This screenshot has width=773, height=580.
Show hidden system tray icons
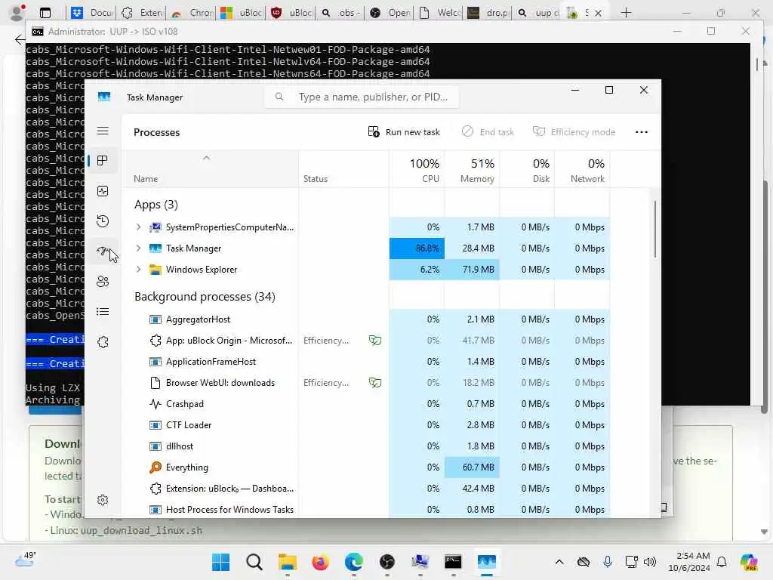coord(559,562)
